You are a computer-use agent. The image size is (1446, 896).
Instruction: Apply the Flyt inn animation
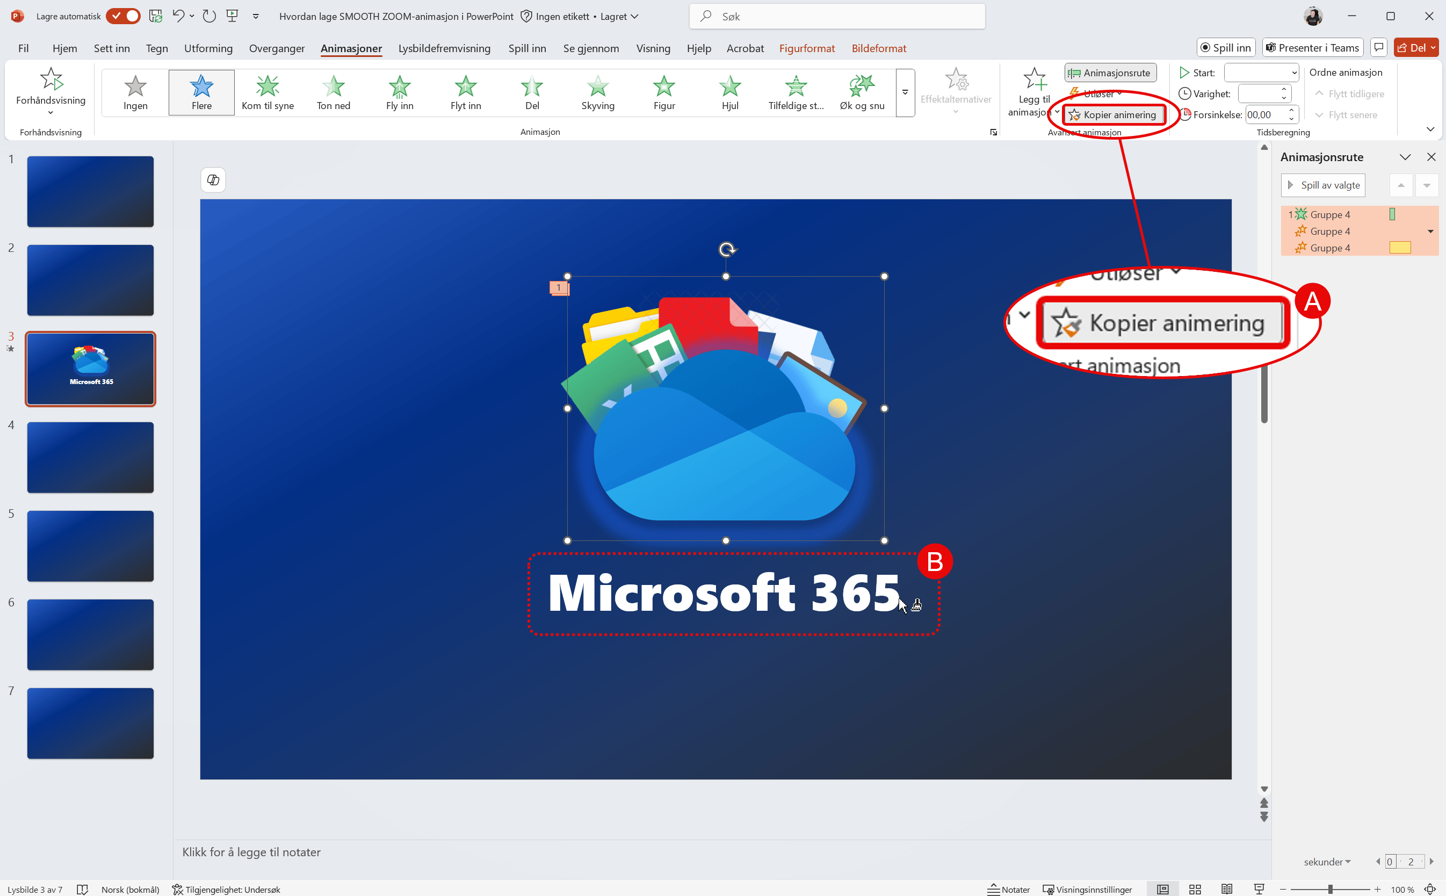pos(466,92)
